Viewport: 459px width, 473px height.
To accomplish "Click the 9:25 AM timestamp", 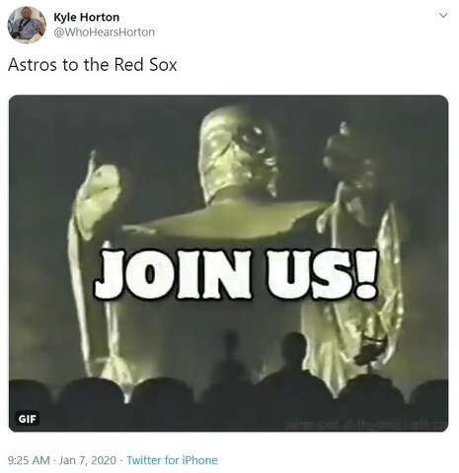I will click(29, 460).
